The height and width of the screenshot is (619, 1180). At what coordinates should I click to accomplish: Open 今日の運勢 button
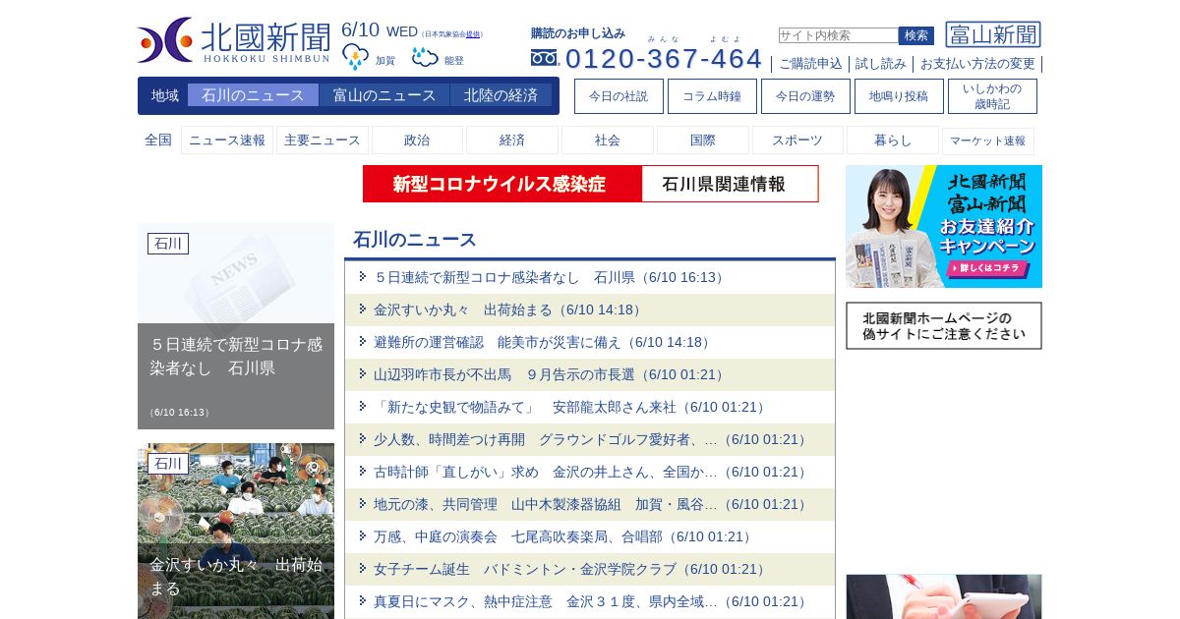(805, 96)
